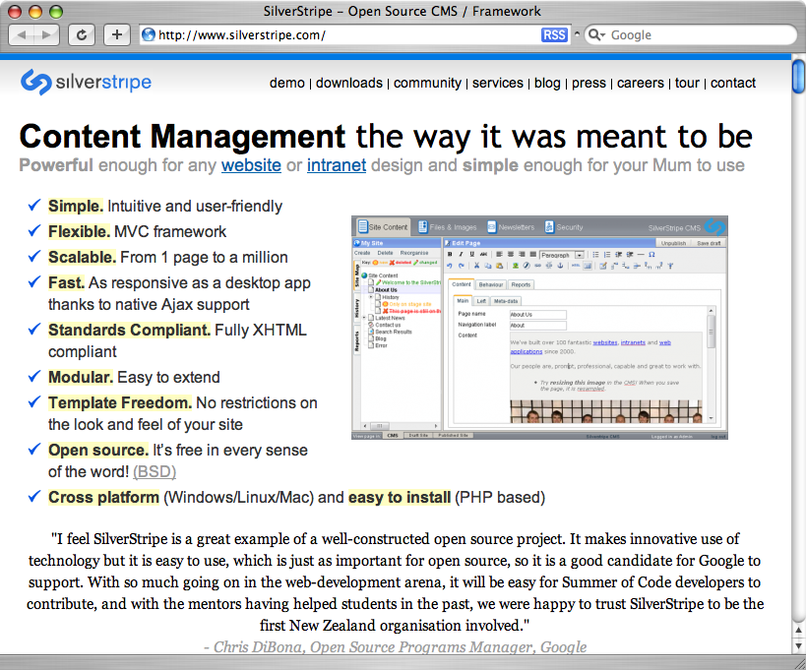
Task: Open the RSS feed button
Action: (x=554, y=35)
